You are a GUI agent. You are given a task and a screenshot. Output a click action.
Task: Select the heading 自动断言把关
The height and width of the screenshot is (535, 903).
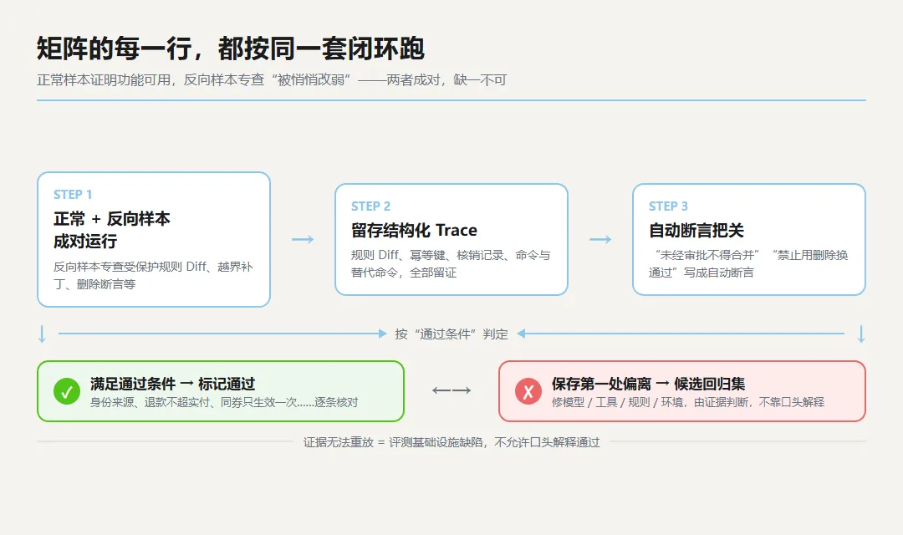pos(696,231)
